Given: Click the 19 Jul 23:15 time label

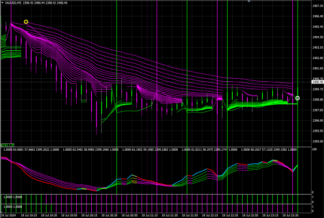Looking at the screenshot, I should tap(270, 215).
